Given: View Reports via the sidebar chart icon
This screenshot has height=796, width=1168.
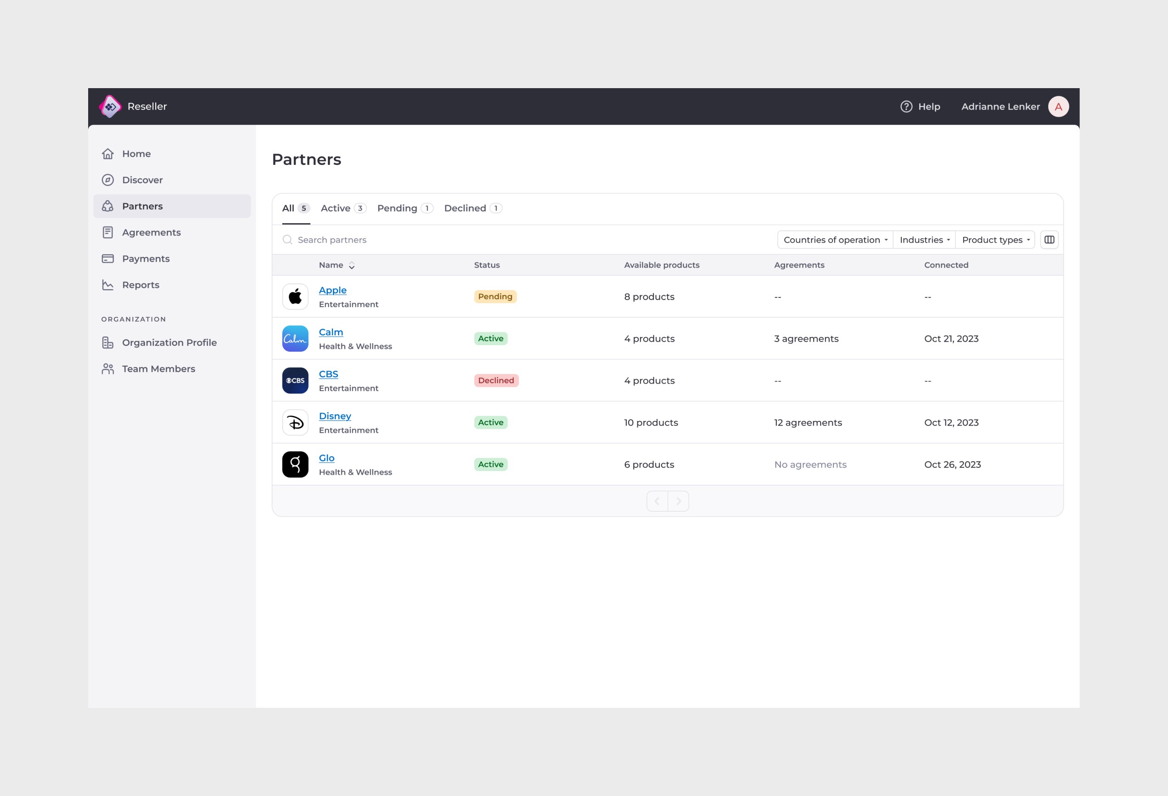Looking at the screenshot, I should (108, 285).
